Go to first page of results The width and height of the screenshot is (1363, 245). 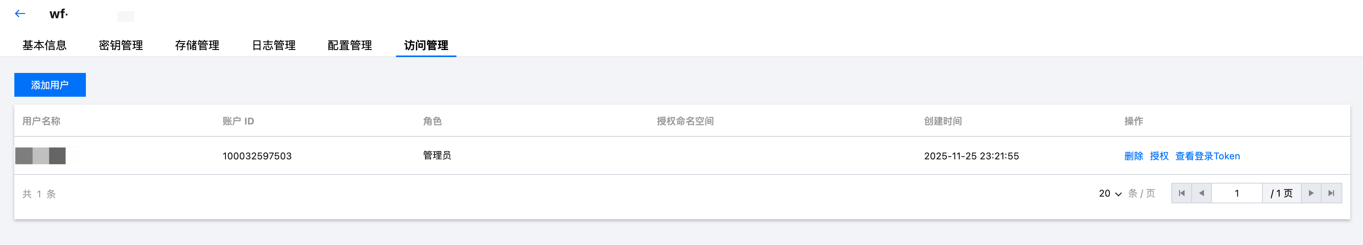[1182, 193]
